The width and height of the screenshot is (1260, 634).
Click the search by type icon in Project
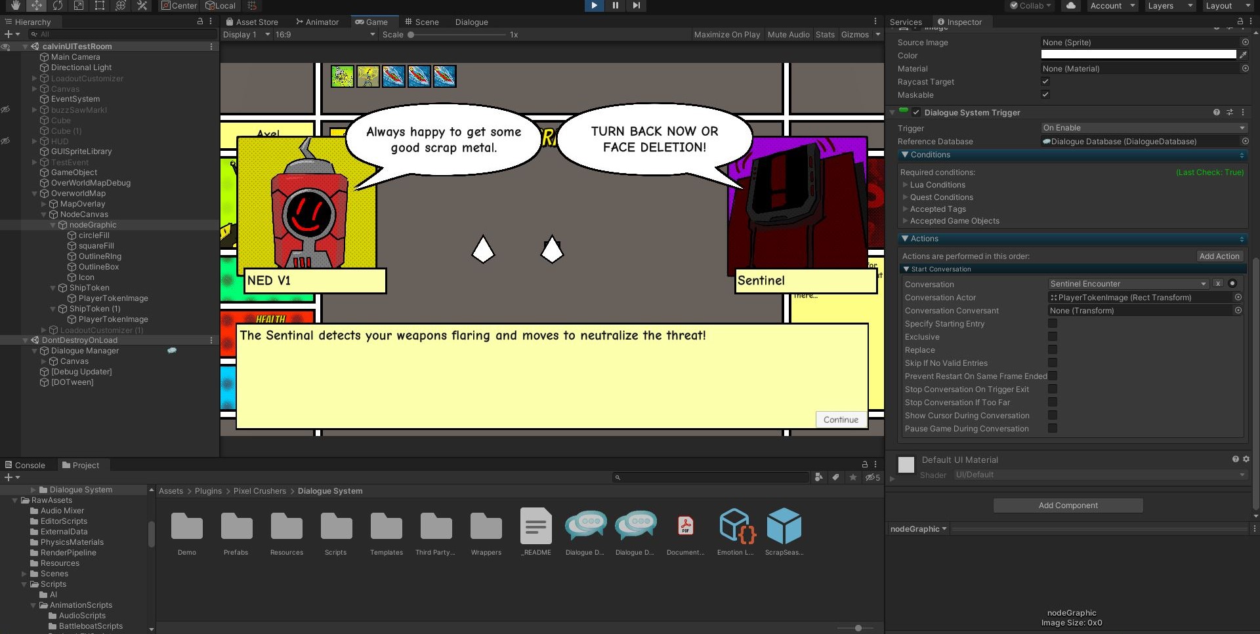[x=818, y=477]
